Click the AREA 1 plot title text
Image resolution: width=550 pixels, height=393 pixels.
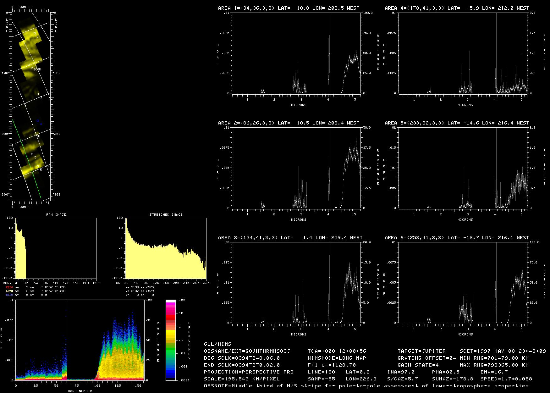point(289,8)
